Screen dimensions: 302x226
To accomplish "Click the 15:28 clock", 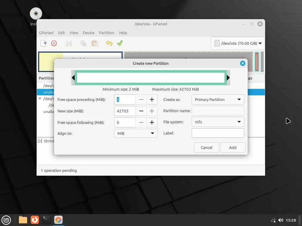I will point(291,220).
